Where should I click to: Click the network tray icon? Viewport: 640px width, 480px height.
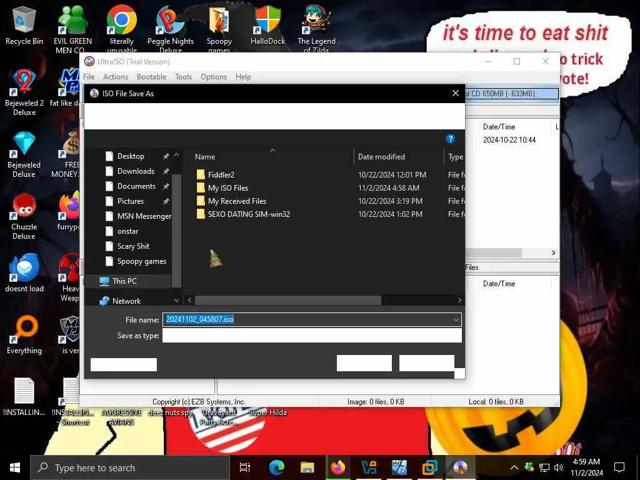pyautogui.click(x=544, y=467)
